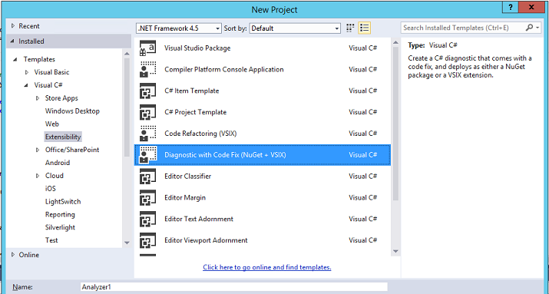Image resolution: width=549 pixels, height=294 pixels.
Task: Click the Name field containing Analyzer1
Action: [x=234, y=287]
